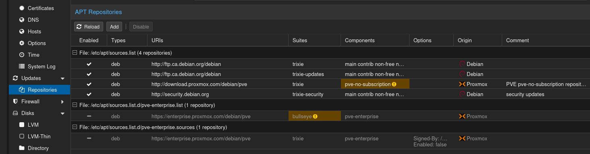
Task: Sort by the Components column header
Action: click(375, 40)
